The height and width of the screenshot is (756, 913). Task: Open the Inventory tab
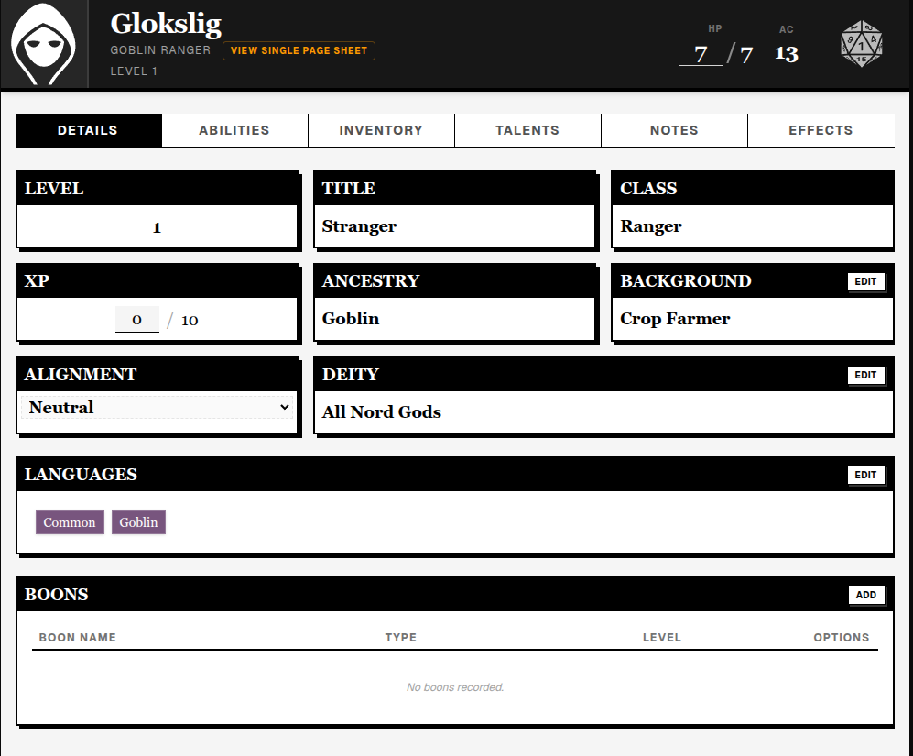[x=381, y=130]
